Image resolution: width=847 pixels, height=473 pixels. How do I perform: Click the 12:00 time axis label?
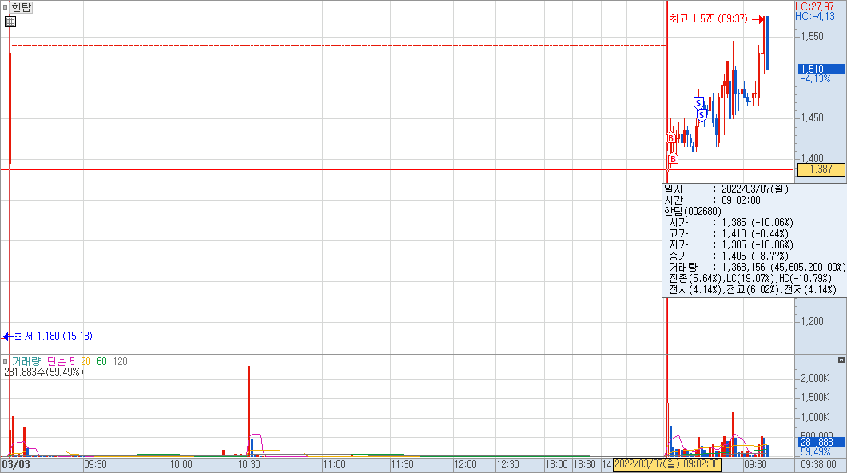465,464
